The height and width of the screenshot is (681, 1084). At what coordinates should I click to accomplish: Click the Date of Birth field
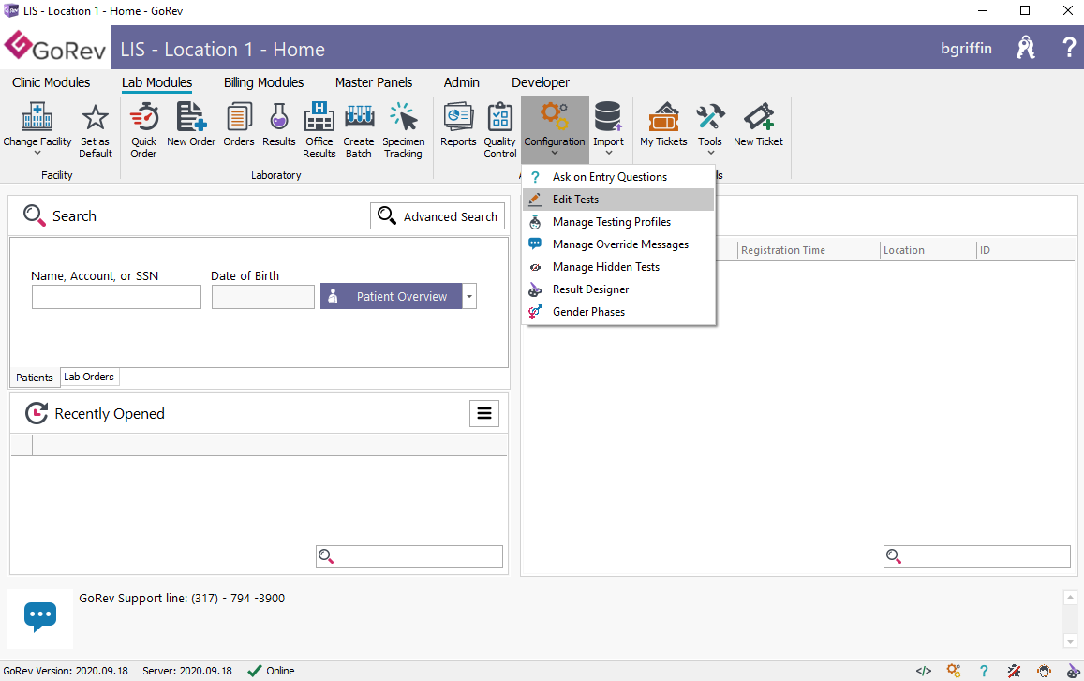click(262, 297)
